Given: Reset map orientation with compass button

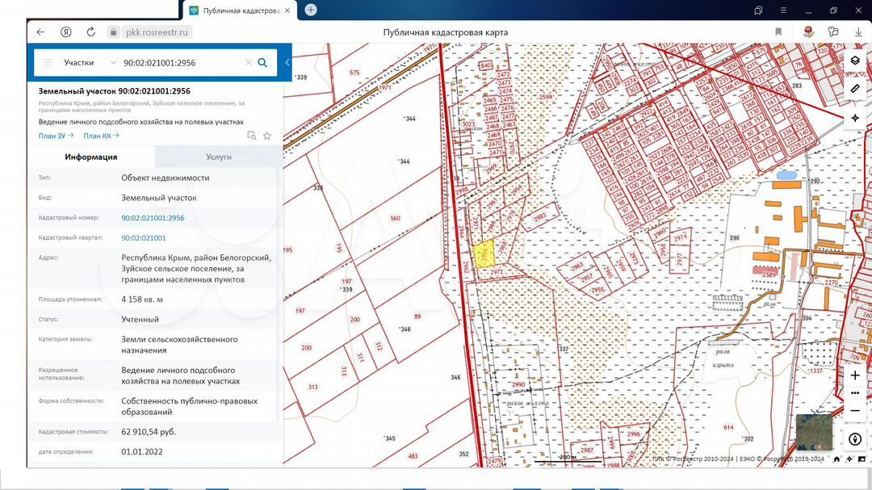Looking at the screenshot, I should [x=855, y=439].
